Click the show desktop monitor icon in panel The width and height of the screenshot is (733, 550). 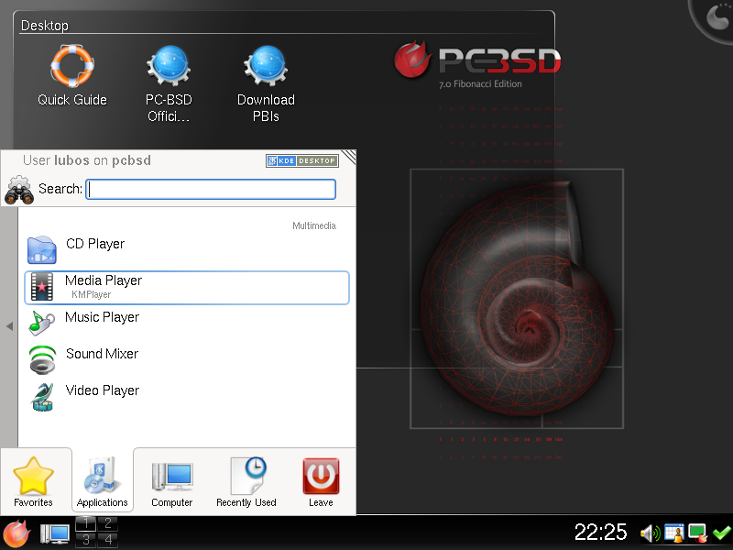[55, 533]
